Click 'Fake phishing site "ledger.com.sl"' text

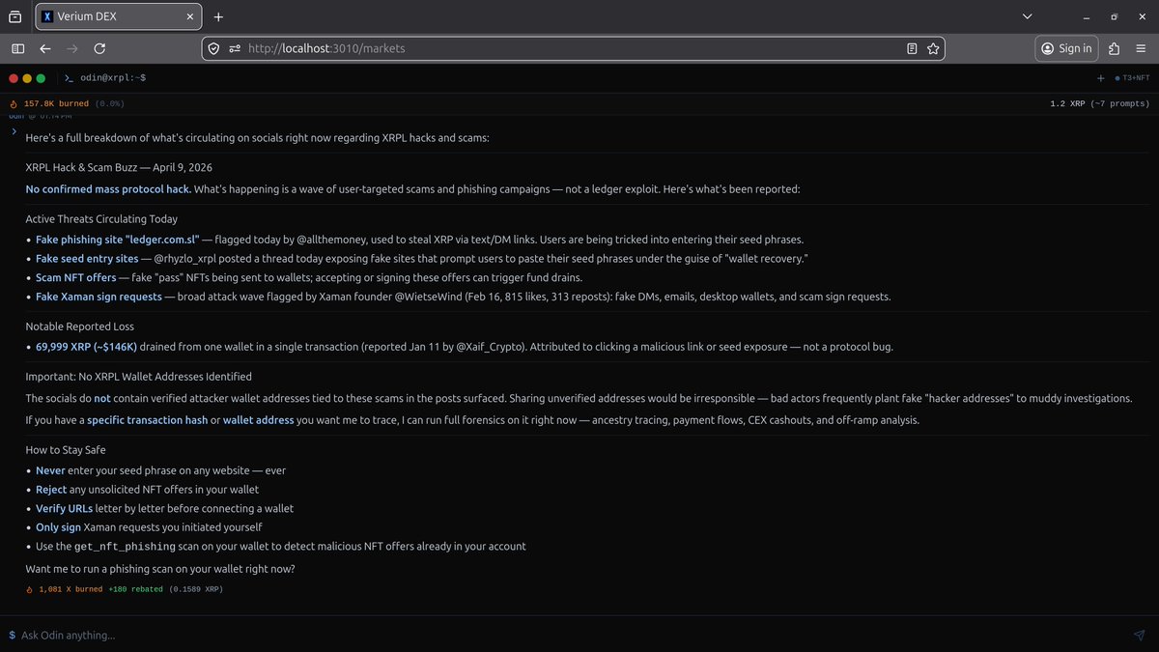[118, 240]
